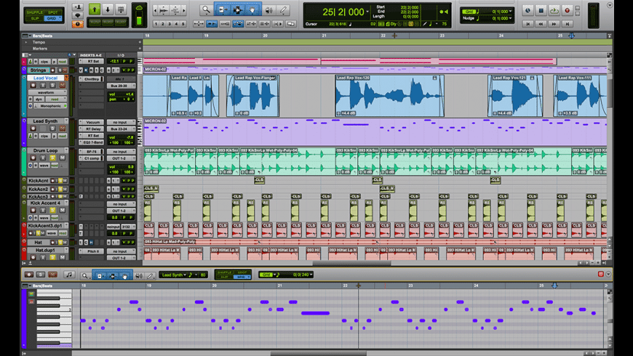This screenshot has width=633, height=356.
Task: Select the Grabber hand tool
Action: click(x=252, y=10)
